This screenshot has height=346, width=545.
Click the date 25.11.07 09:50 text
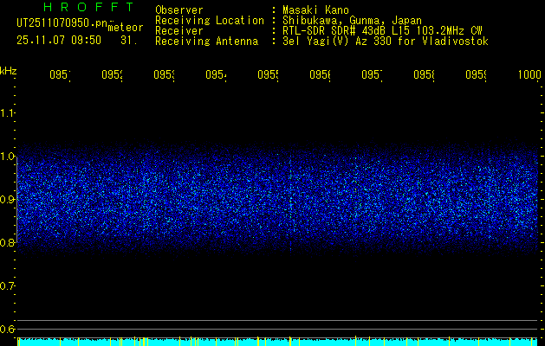click(59, 41)
